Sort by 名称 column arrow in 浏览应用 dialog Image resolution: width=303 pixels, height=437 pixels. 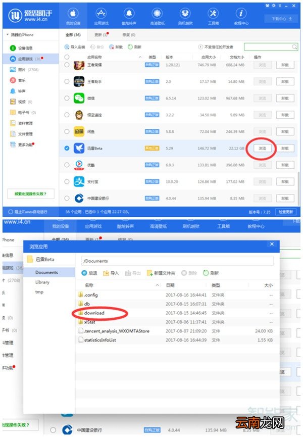click(x=158, y=285)
